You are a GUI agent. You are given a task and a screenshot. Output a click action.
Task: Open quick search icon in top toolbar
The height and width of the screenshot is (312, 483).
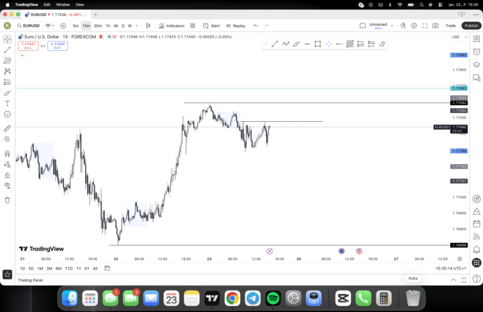[403, 26]
